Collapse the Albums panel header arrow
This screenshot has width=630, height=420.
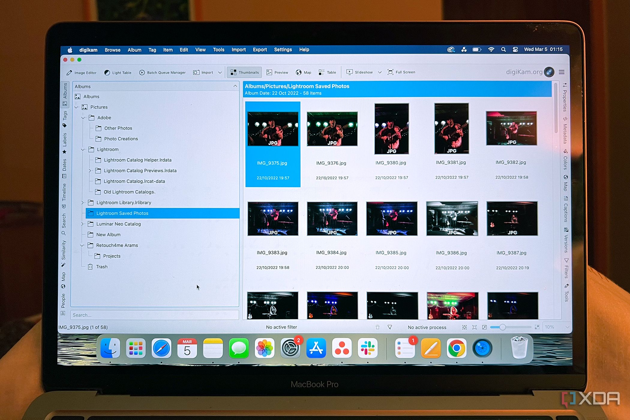pos(235,86)
